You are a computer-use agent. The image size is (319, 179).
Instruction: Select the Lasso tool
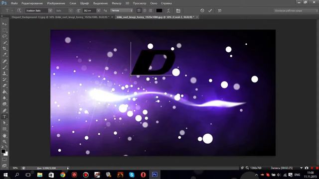(x=4, y=36)
